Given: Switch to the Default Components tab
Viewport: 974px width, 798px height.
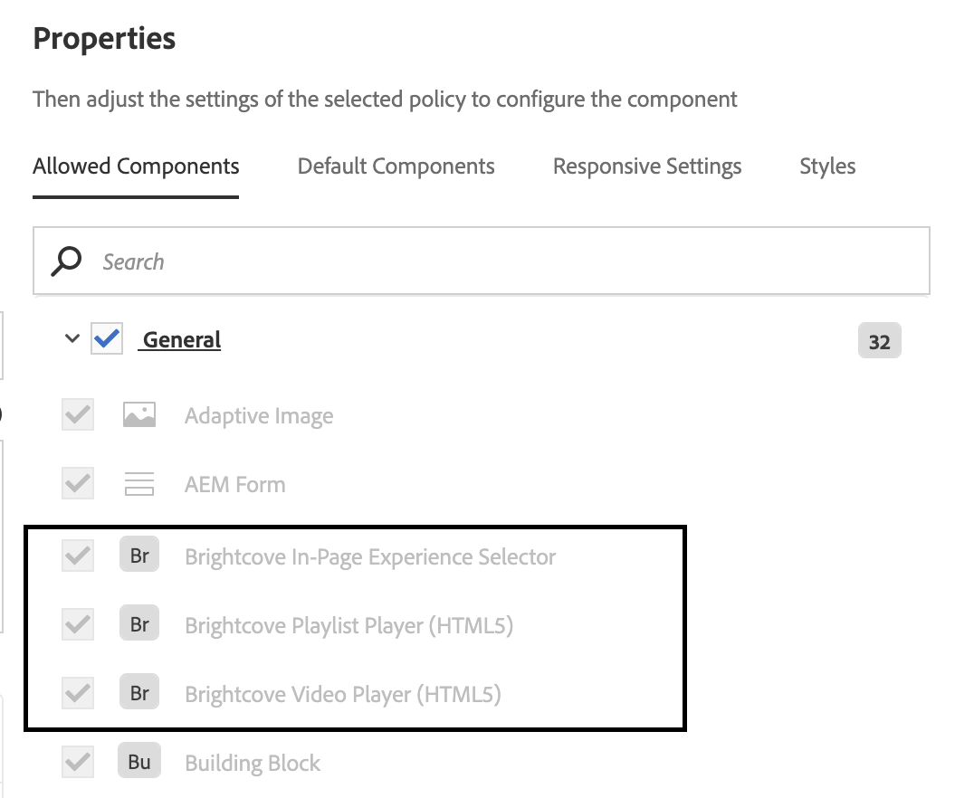Looking at the screenshot, I should (x=396, y=166).
